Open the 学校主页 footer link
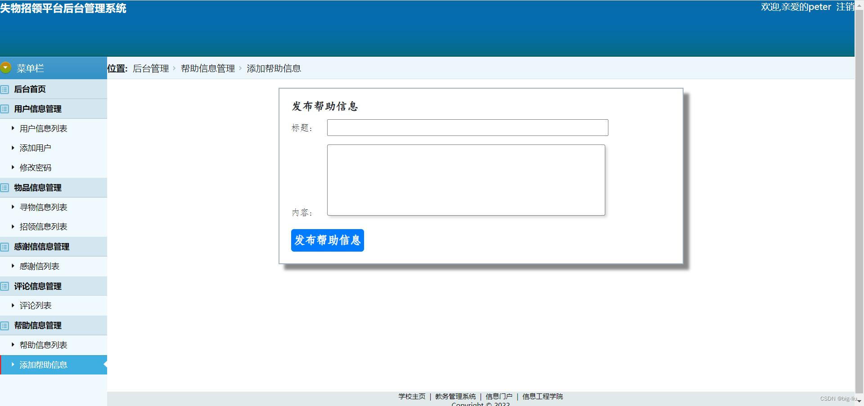The width and height of the screenshot is (864, 406). 412,397
